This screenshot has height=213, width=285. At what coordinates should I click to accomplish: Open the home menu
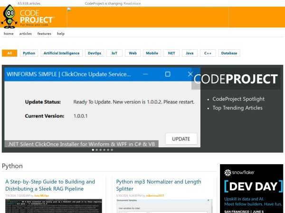pyautogui.click(x=9, y=34)
